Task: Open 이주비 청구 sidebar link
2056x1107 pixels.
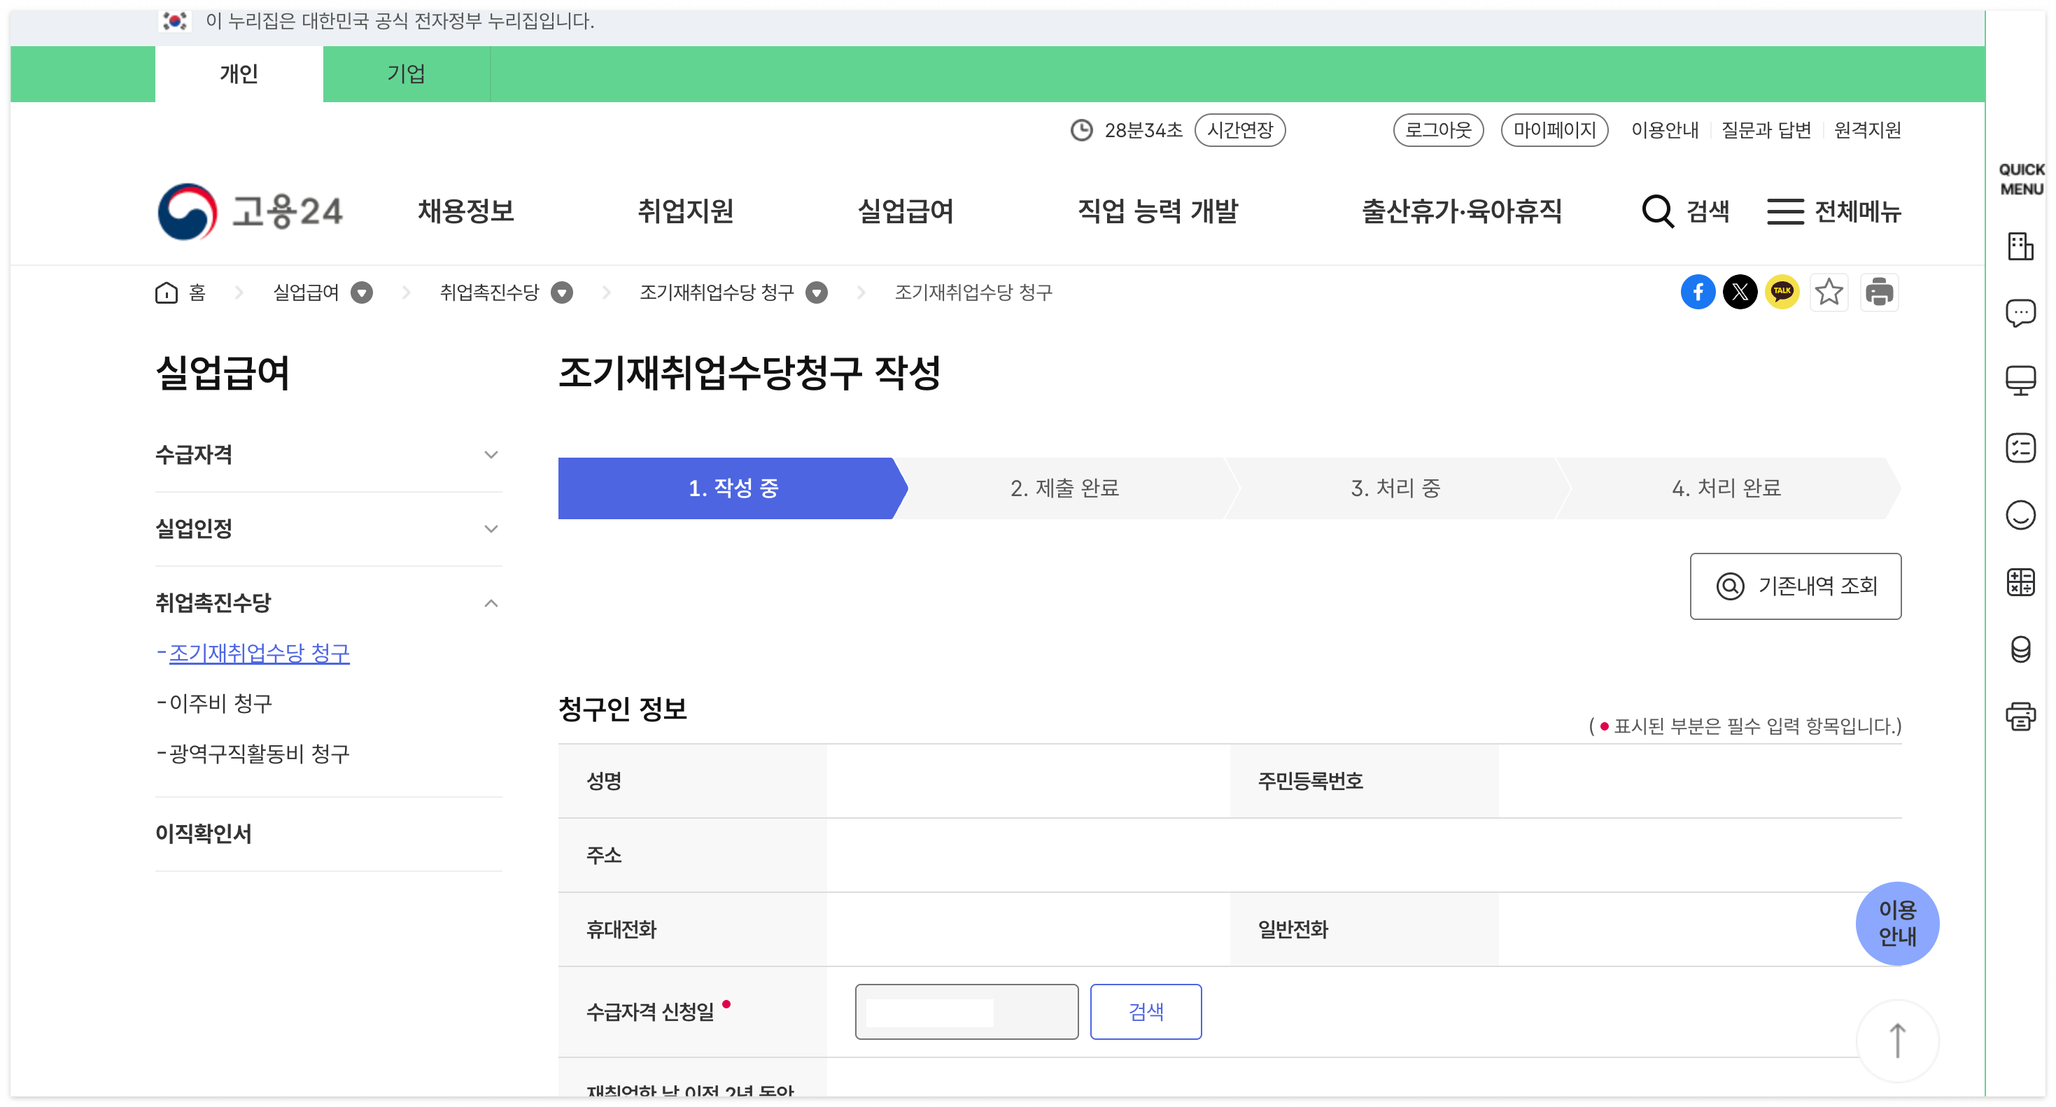Action: [x=220, y=703]
